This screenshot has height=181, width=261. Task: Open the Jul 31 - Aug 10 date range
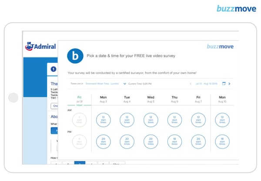[207, 83]
